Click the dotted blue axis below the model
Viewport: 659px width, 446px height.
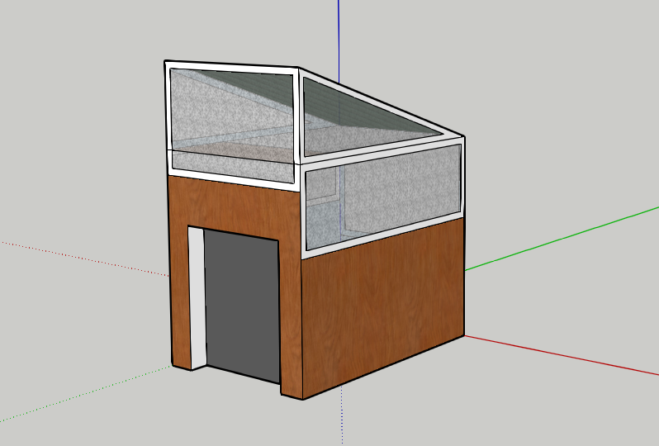342,415
